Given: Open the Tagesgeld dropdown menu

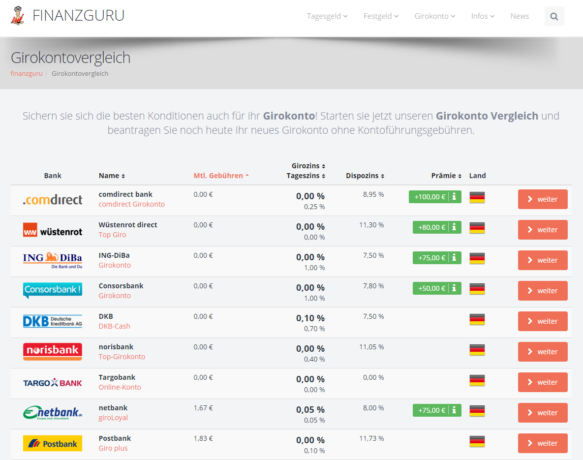Looking at the screenshot, I should 327,16.
